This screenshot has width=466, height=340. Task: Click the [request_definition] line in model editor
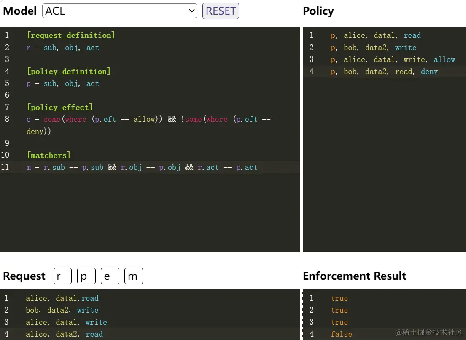(x=71, y=35)
